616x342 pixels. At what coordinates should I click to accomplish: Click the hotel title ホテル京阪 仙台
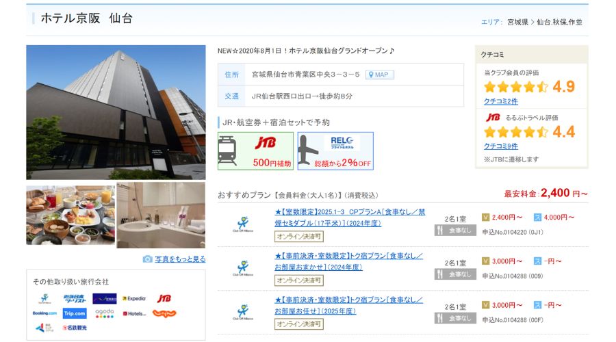tap(87, 18)
